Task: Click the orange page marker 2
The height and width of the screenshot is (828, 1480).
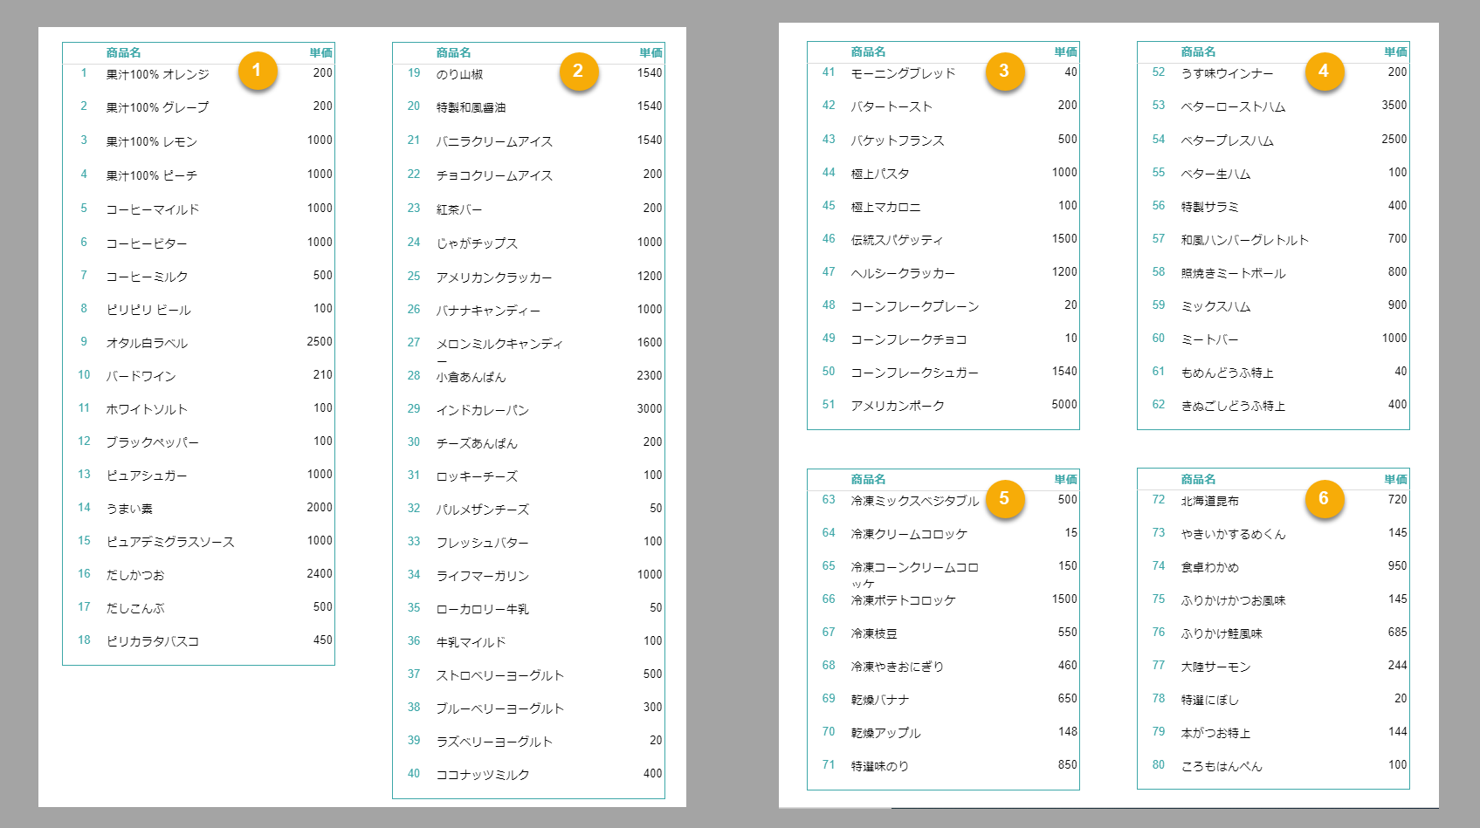Action: (x=578, y=72)
